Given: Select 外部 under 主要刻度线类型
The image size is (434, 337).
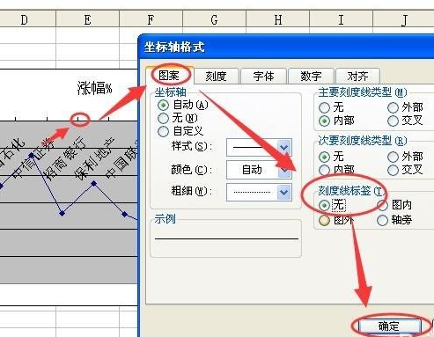Looking at the screenshot, I should point(393,107).
